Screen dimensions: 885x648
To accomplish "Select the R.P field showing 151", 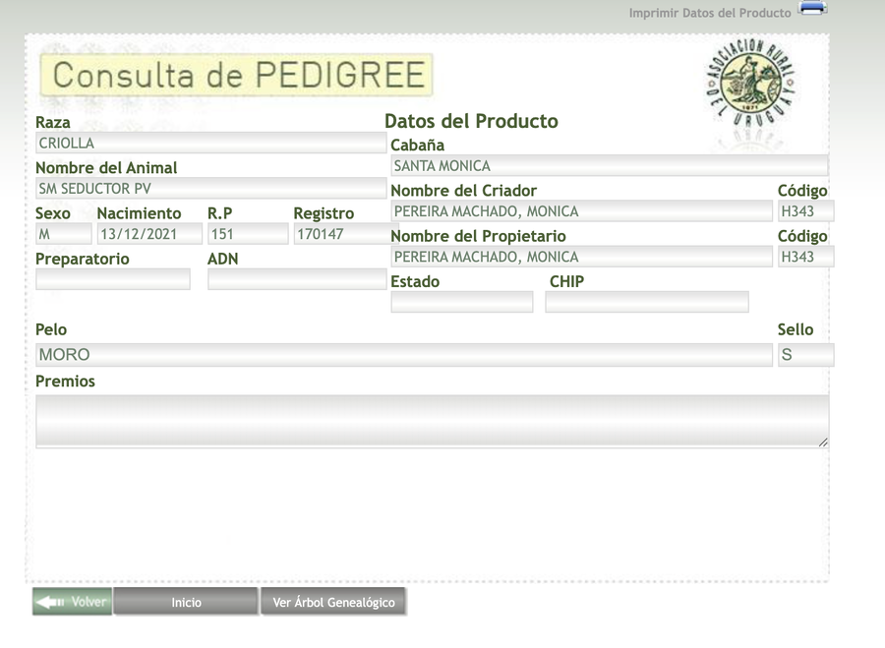I will [x=247, y=233].
